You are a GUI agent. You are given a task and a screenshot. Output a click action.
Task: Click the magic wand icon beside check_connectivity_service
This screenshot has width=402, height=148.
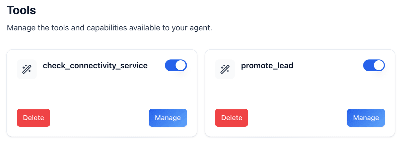pyautogui.click(x=26, y=69)
